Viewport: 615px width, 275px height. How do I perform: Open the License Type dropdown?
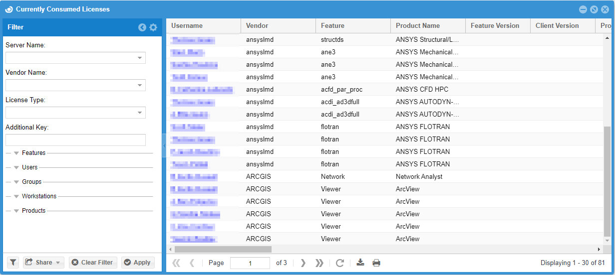pos(140,113)
